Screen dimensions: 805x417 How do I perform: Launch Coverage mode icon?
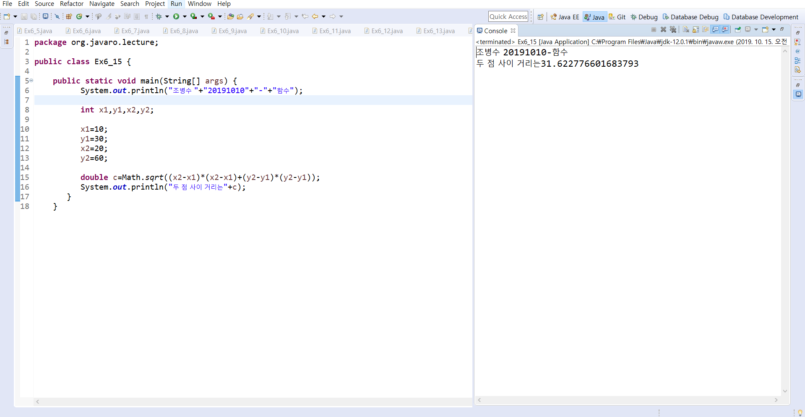194,16
